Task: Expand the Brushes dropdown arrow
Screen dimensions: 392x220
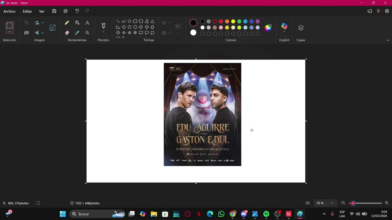Action: (x=103, y=32)
